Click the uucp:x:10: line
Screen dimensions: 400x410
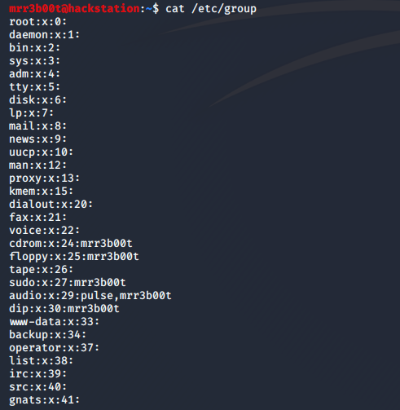[42, 152]
